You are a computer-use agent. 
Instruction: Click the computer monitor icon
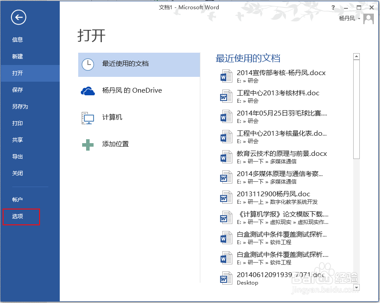[x=87, y=118]
